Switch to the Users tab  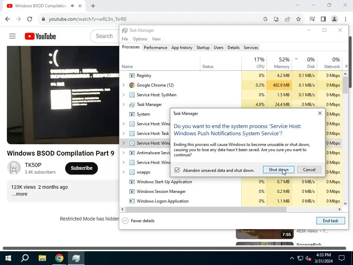click(x=218, y=48)
